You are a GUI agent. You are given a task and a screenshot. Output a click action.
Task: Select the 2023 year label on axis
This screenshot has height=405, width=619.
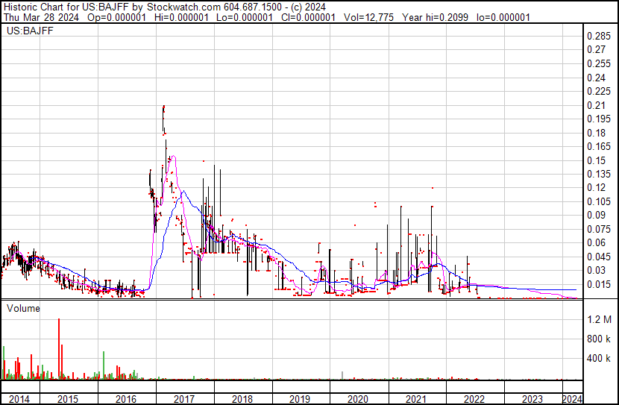532,399
